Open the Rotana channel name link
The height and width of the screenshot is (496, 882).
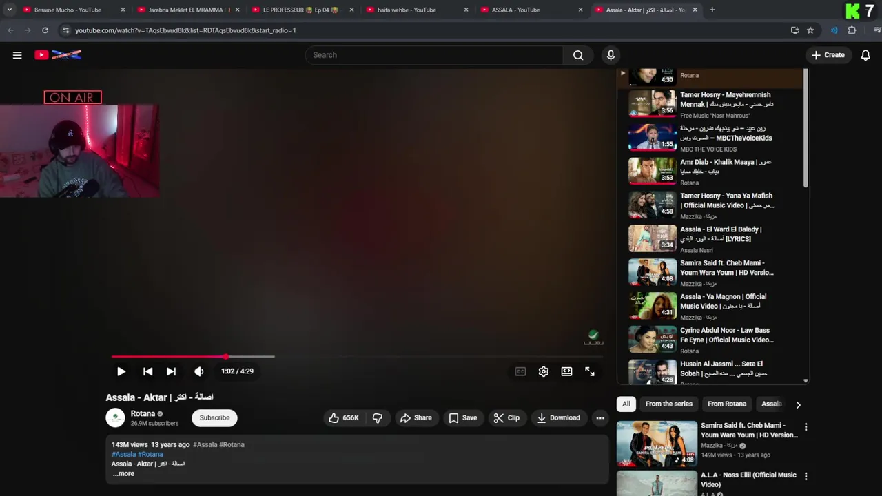click(x=143, y=414)
